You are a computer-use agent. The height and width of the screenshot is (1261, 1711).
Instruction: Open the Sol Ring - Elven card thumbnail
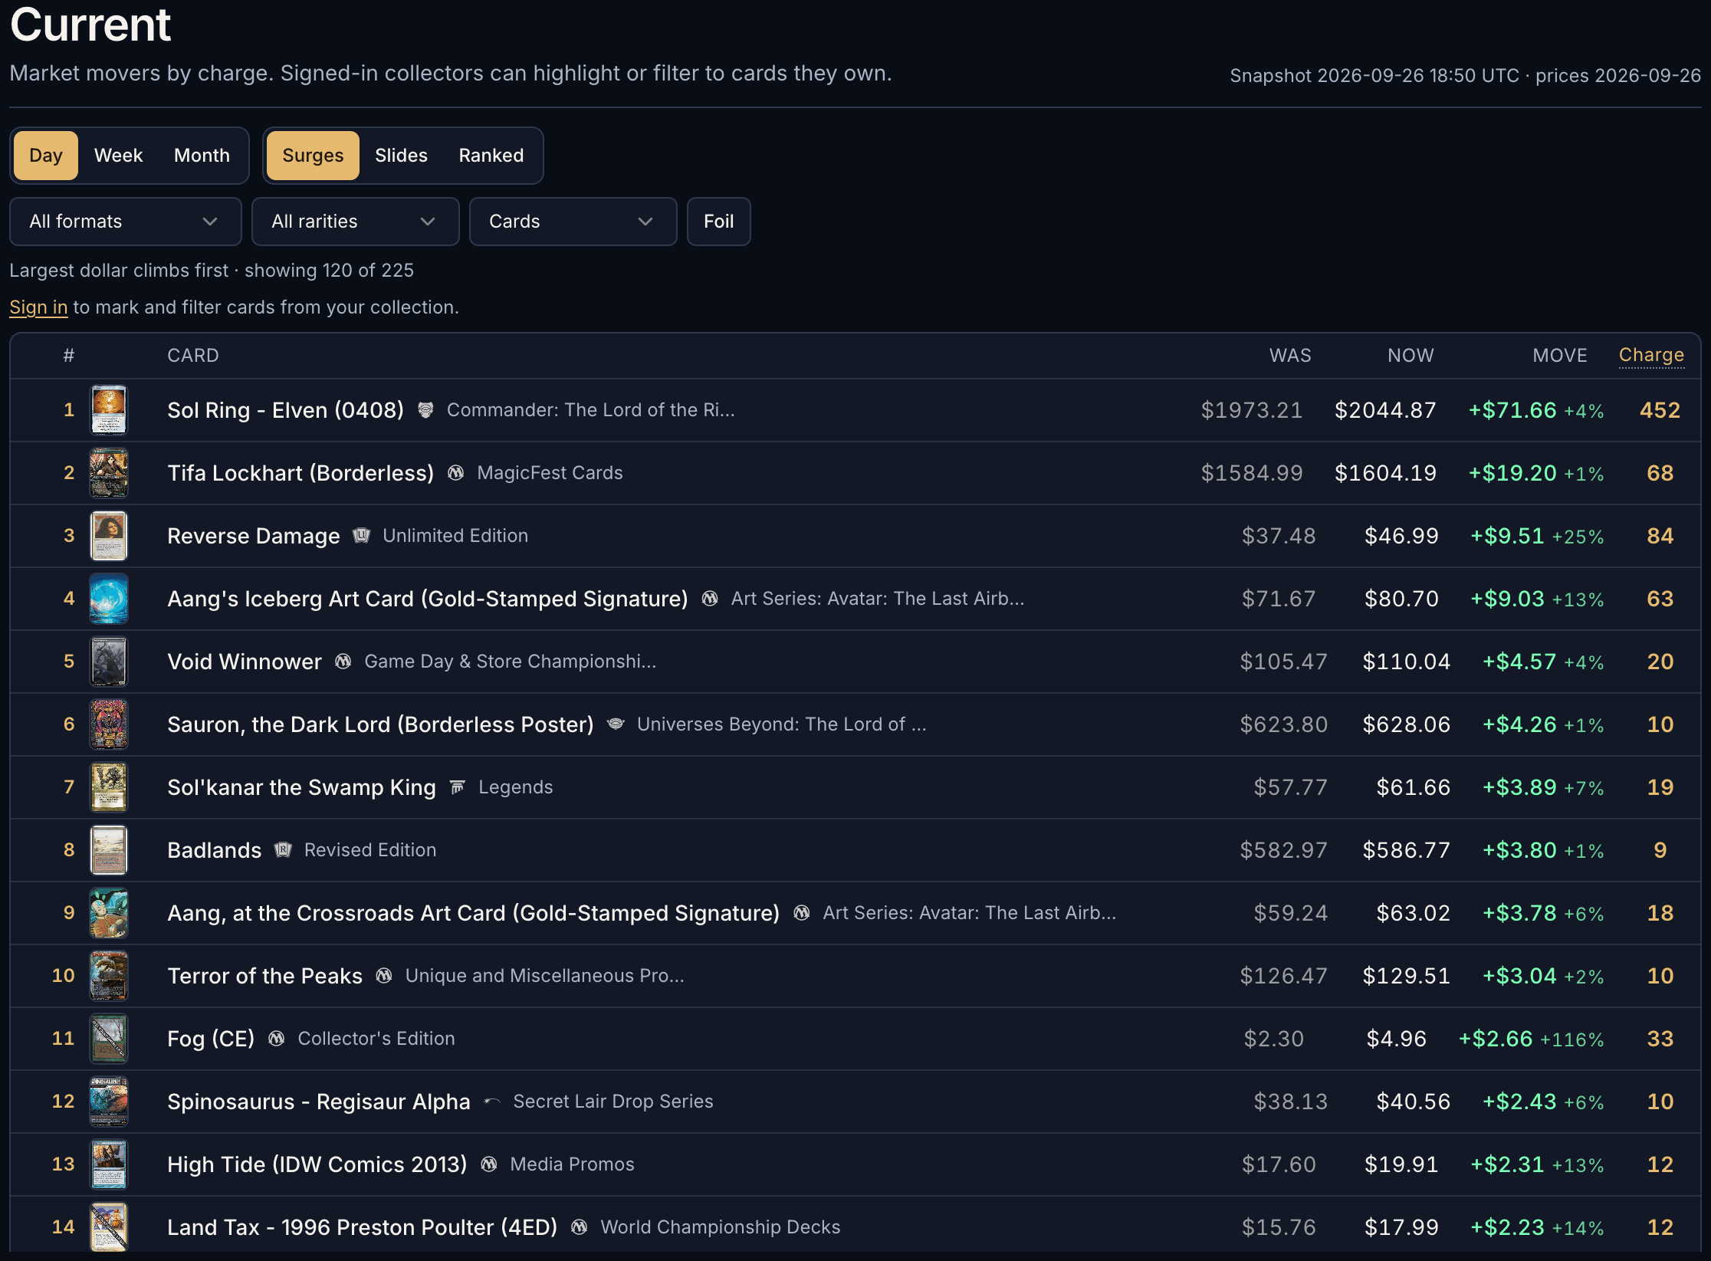tap(109, 410)
